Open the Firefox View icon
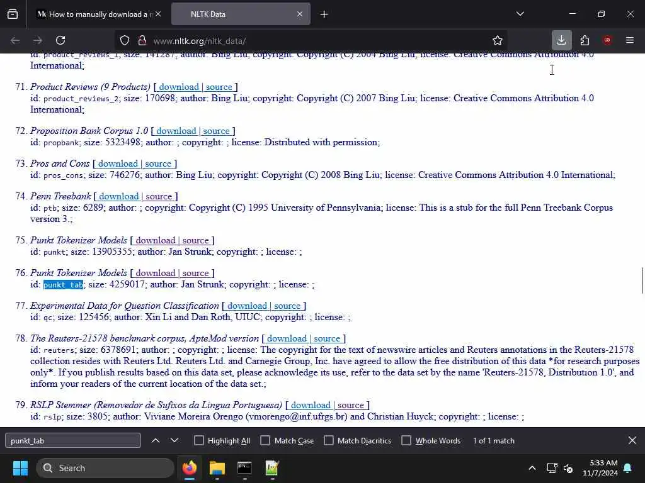The width and height of the screenshot is (645, 483). coord(13,14)
